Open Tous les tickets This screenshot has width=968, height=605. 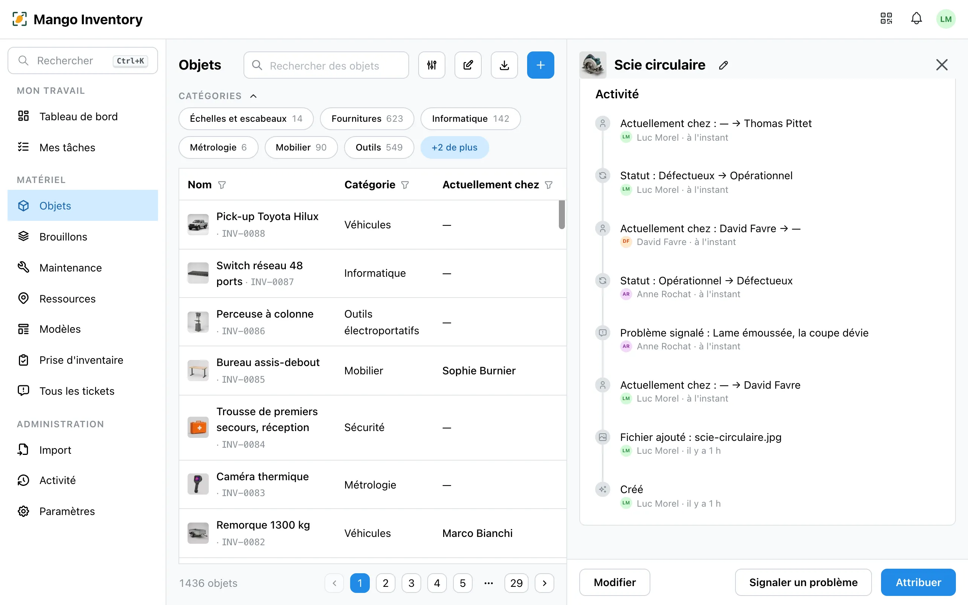click(x=83, y=391)
